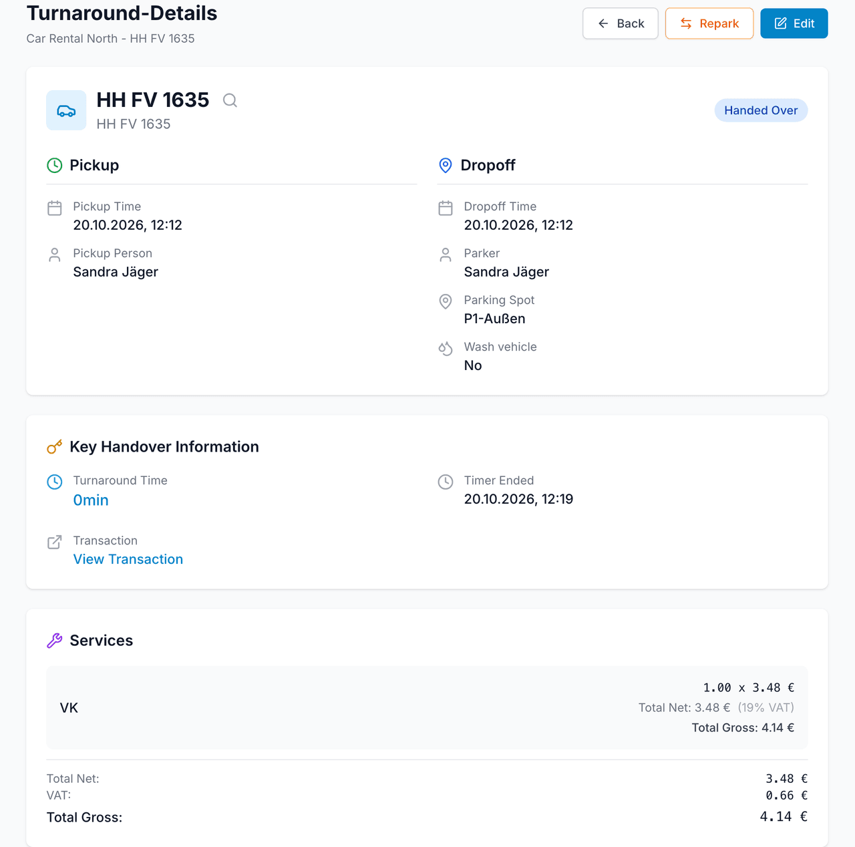This screenshot has height=847, width=855.
Task: Open the Edit button for this turnaround
Action: (794, 23)
